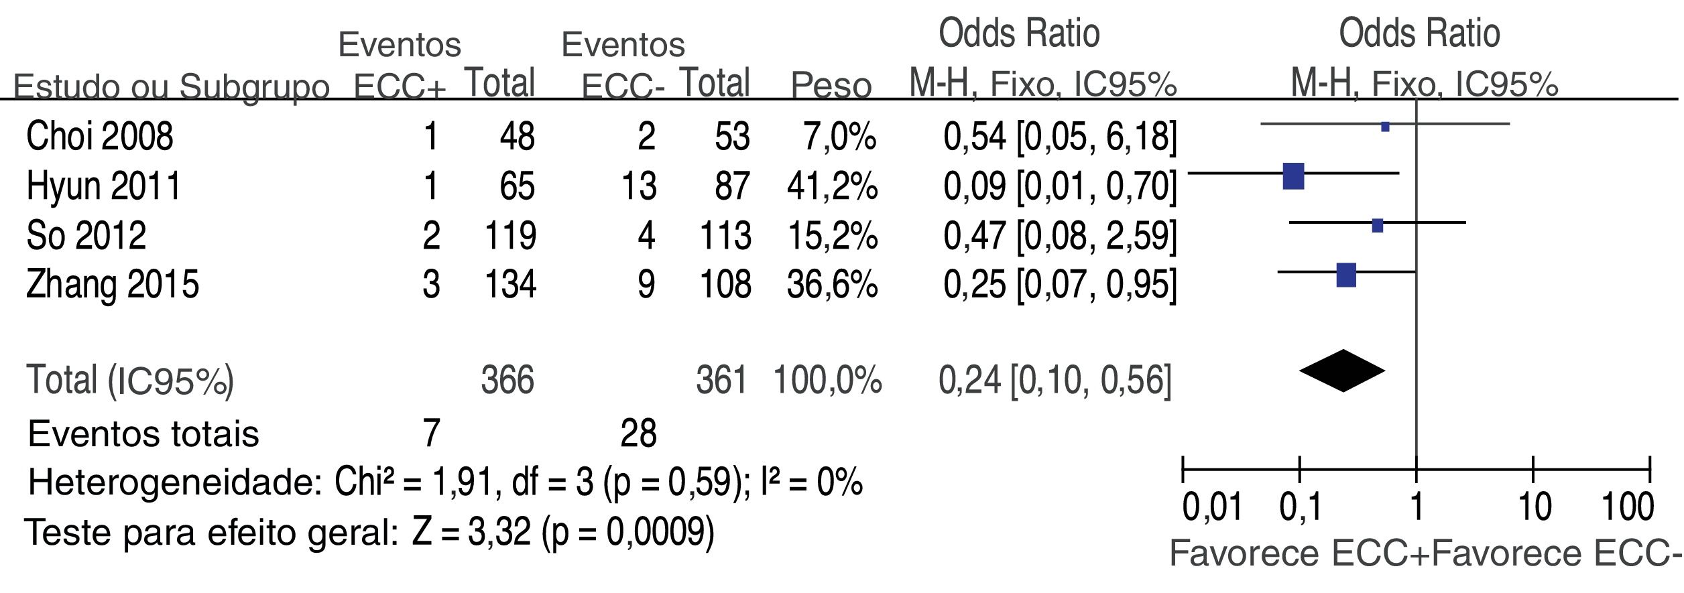Select the Hyun 2011 study row label
The width and height of the screenshot is (1684, 593).
[x=103, y=186]
